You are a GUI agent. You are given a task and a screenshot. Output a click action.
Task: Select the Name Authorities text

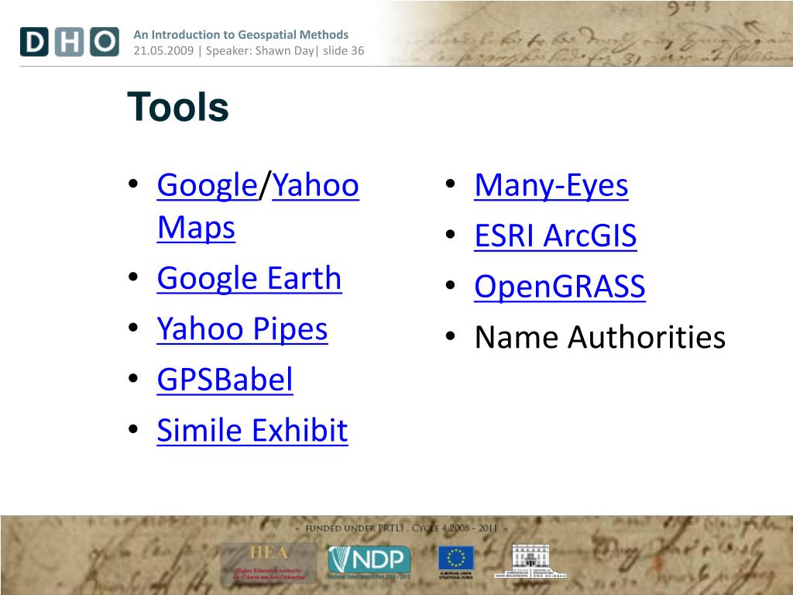[600, 337]
